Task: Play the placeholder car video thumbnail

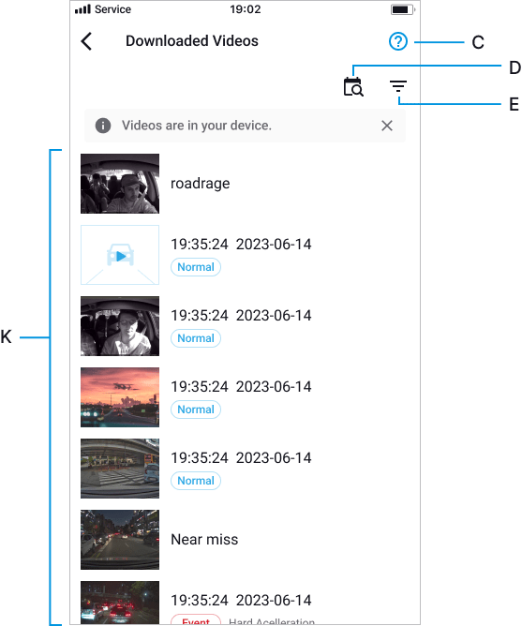Action: click(x=120, y=255)
